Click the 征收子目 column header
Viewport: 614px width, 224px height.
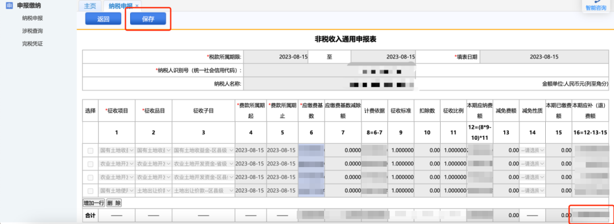click(x=203, y=110)
